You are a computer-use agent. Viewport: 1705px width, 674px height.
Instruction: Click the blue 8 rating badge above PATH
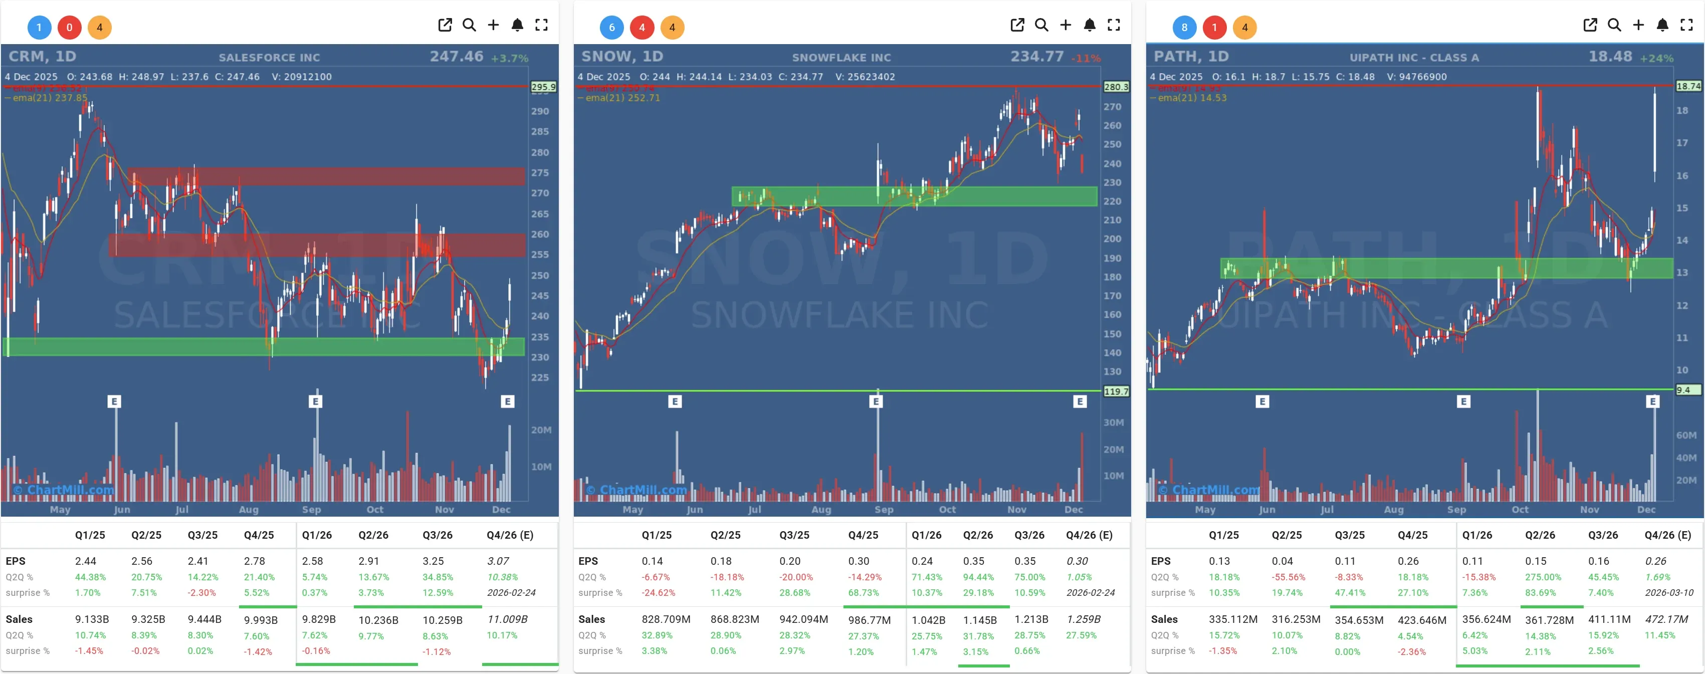(1185, 27)
